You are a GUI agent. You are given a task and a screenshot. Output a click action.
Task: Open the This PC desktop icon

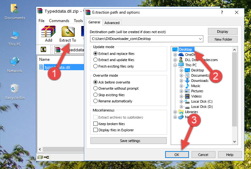(x=15, y=38)
